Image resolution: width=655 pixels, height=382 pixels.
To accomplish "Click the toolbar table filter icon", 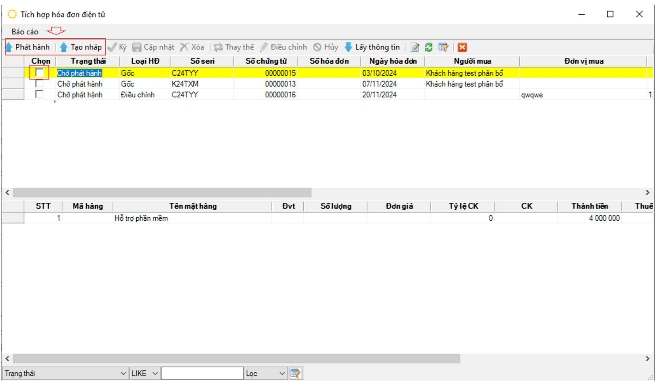I will pos(443,47).
